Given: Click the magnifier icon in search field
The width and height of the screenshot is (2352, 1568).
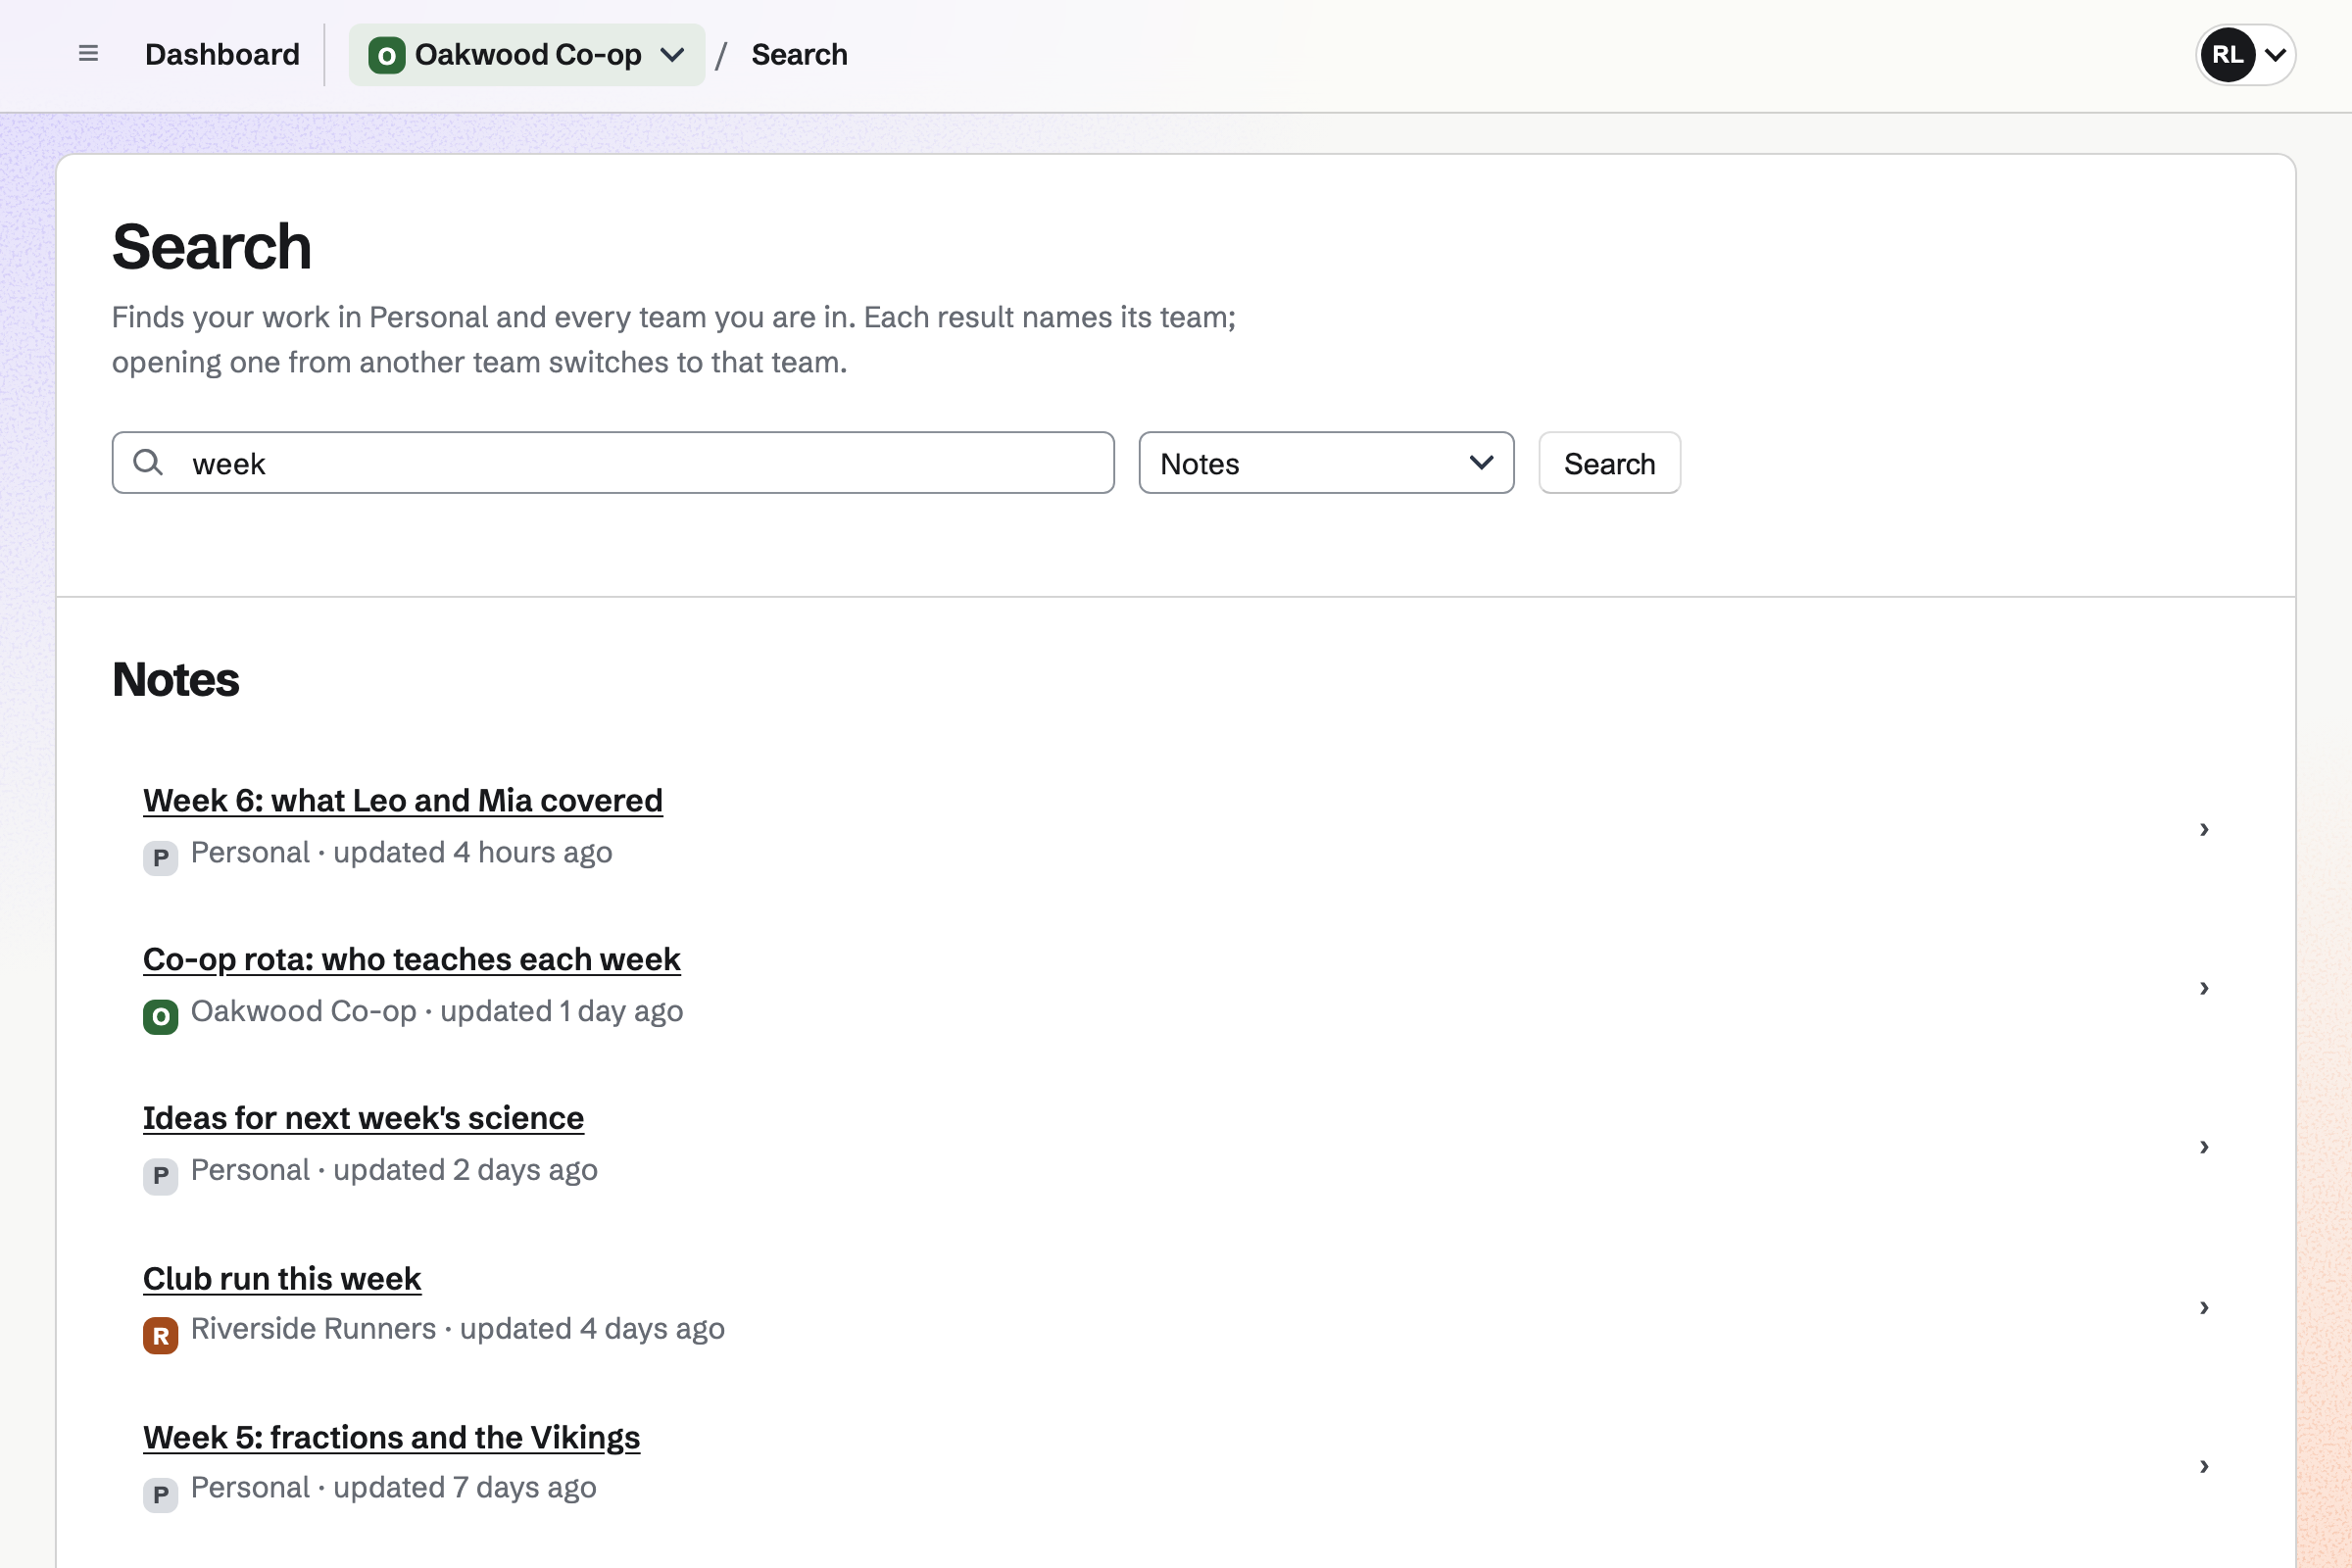Looking at the screenshot, I should (x=148, y=462).
